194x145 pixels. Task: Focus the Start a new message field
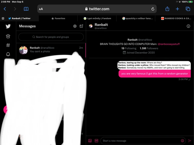click(x=141, y=141)
